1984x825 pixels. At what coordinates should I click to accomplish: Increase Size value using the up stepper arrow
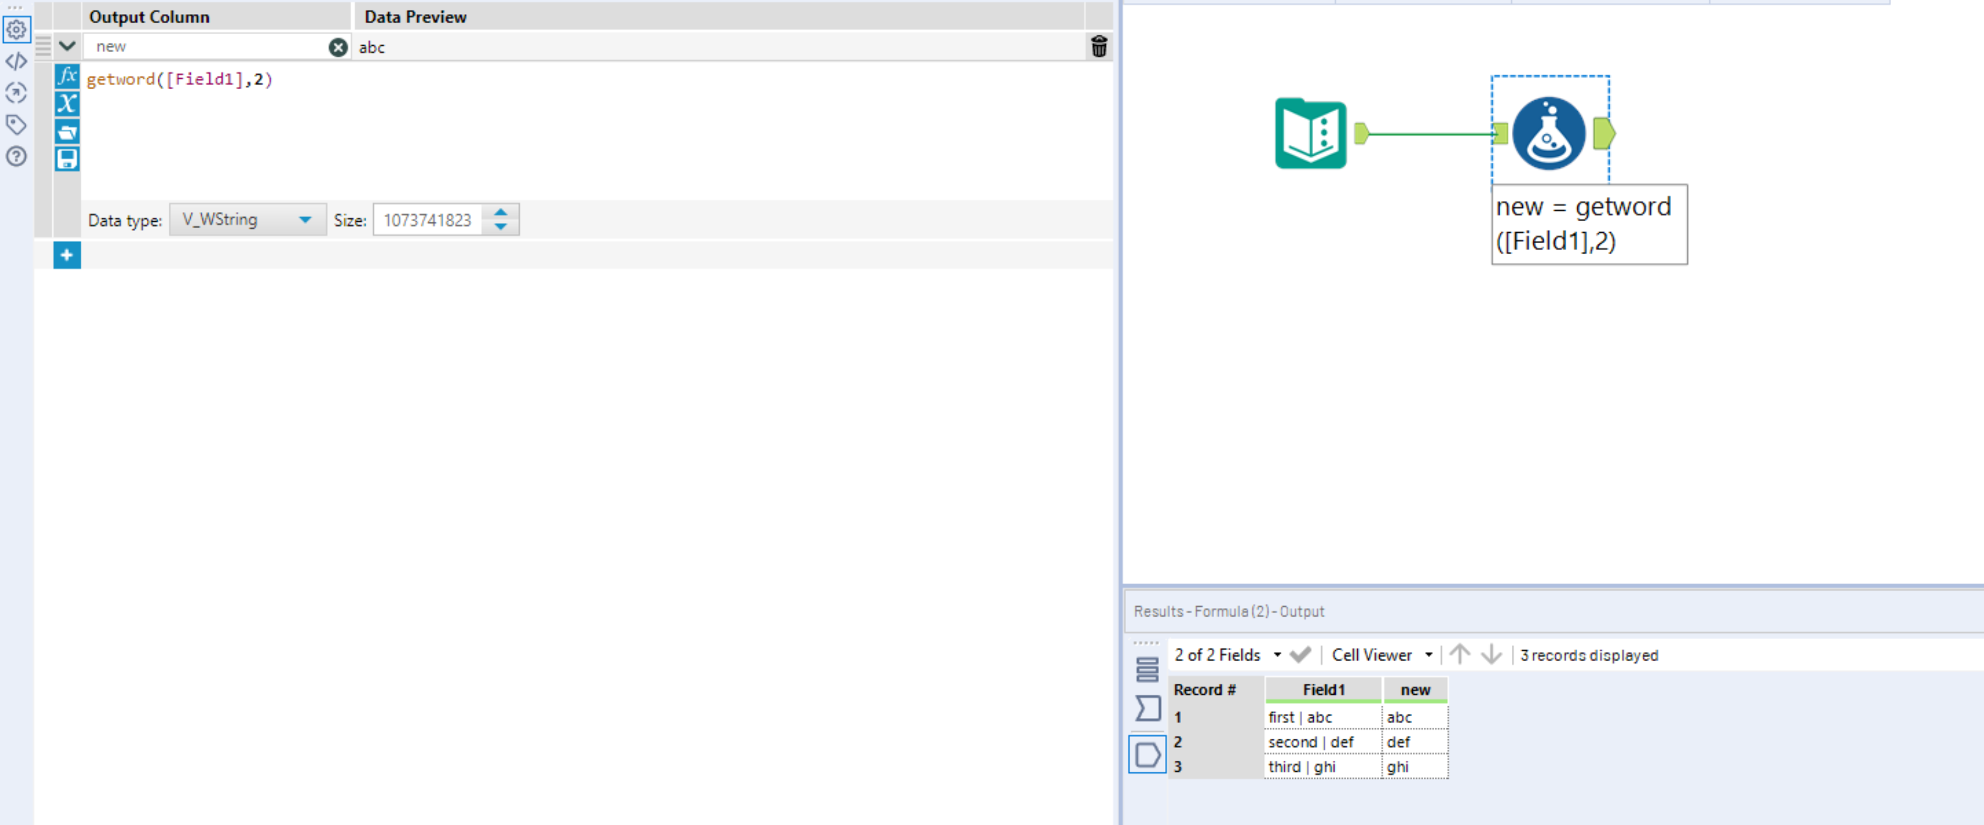click(x=500, y=213)
